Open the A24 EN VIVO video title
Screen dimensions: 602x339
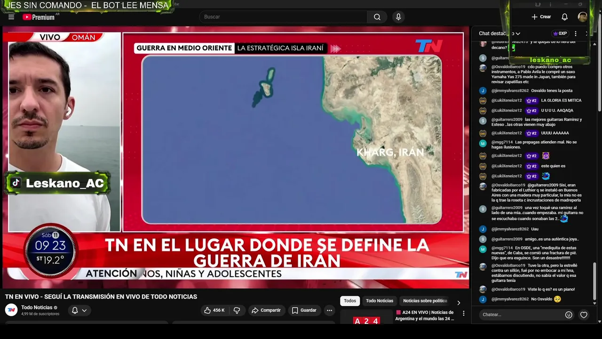(x=425, y=315)
